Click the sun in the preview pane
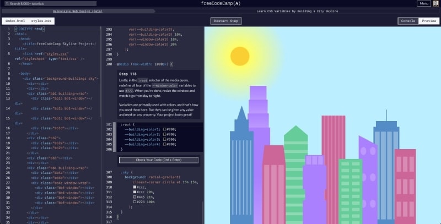Screen dimensions: 441x224 [240, 56]
